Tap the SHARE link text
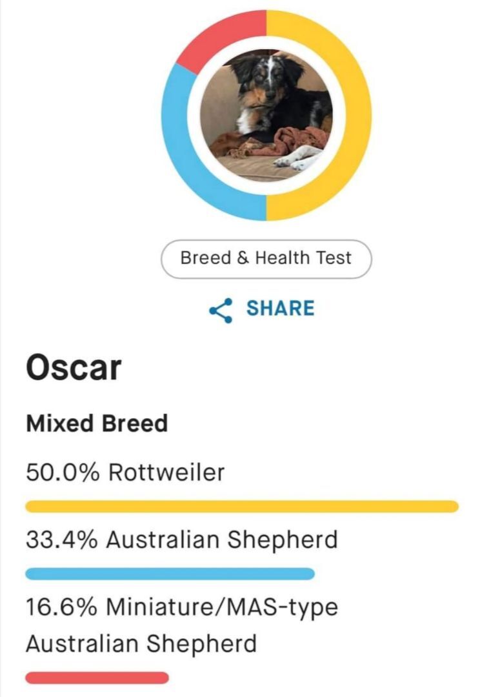The width and height of the screenshot is (500, 697). [x=281, y=308]
